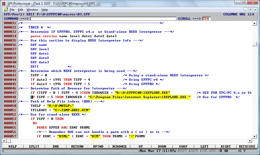Screen dimensions: 260x155
Task: Click the highlighted Internet Explorer path string
Action: pyautogui.click(x=139, y=97)
